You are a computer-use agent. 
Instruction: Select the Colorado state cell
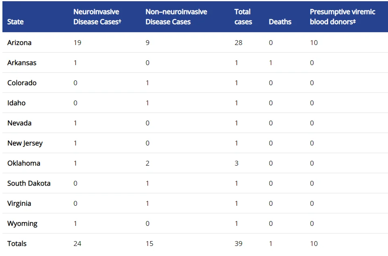22,83
